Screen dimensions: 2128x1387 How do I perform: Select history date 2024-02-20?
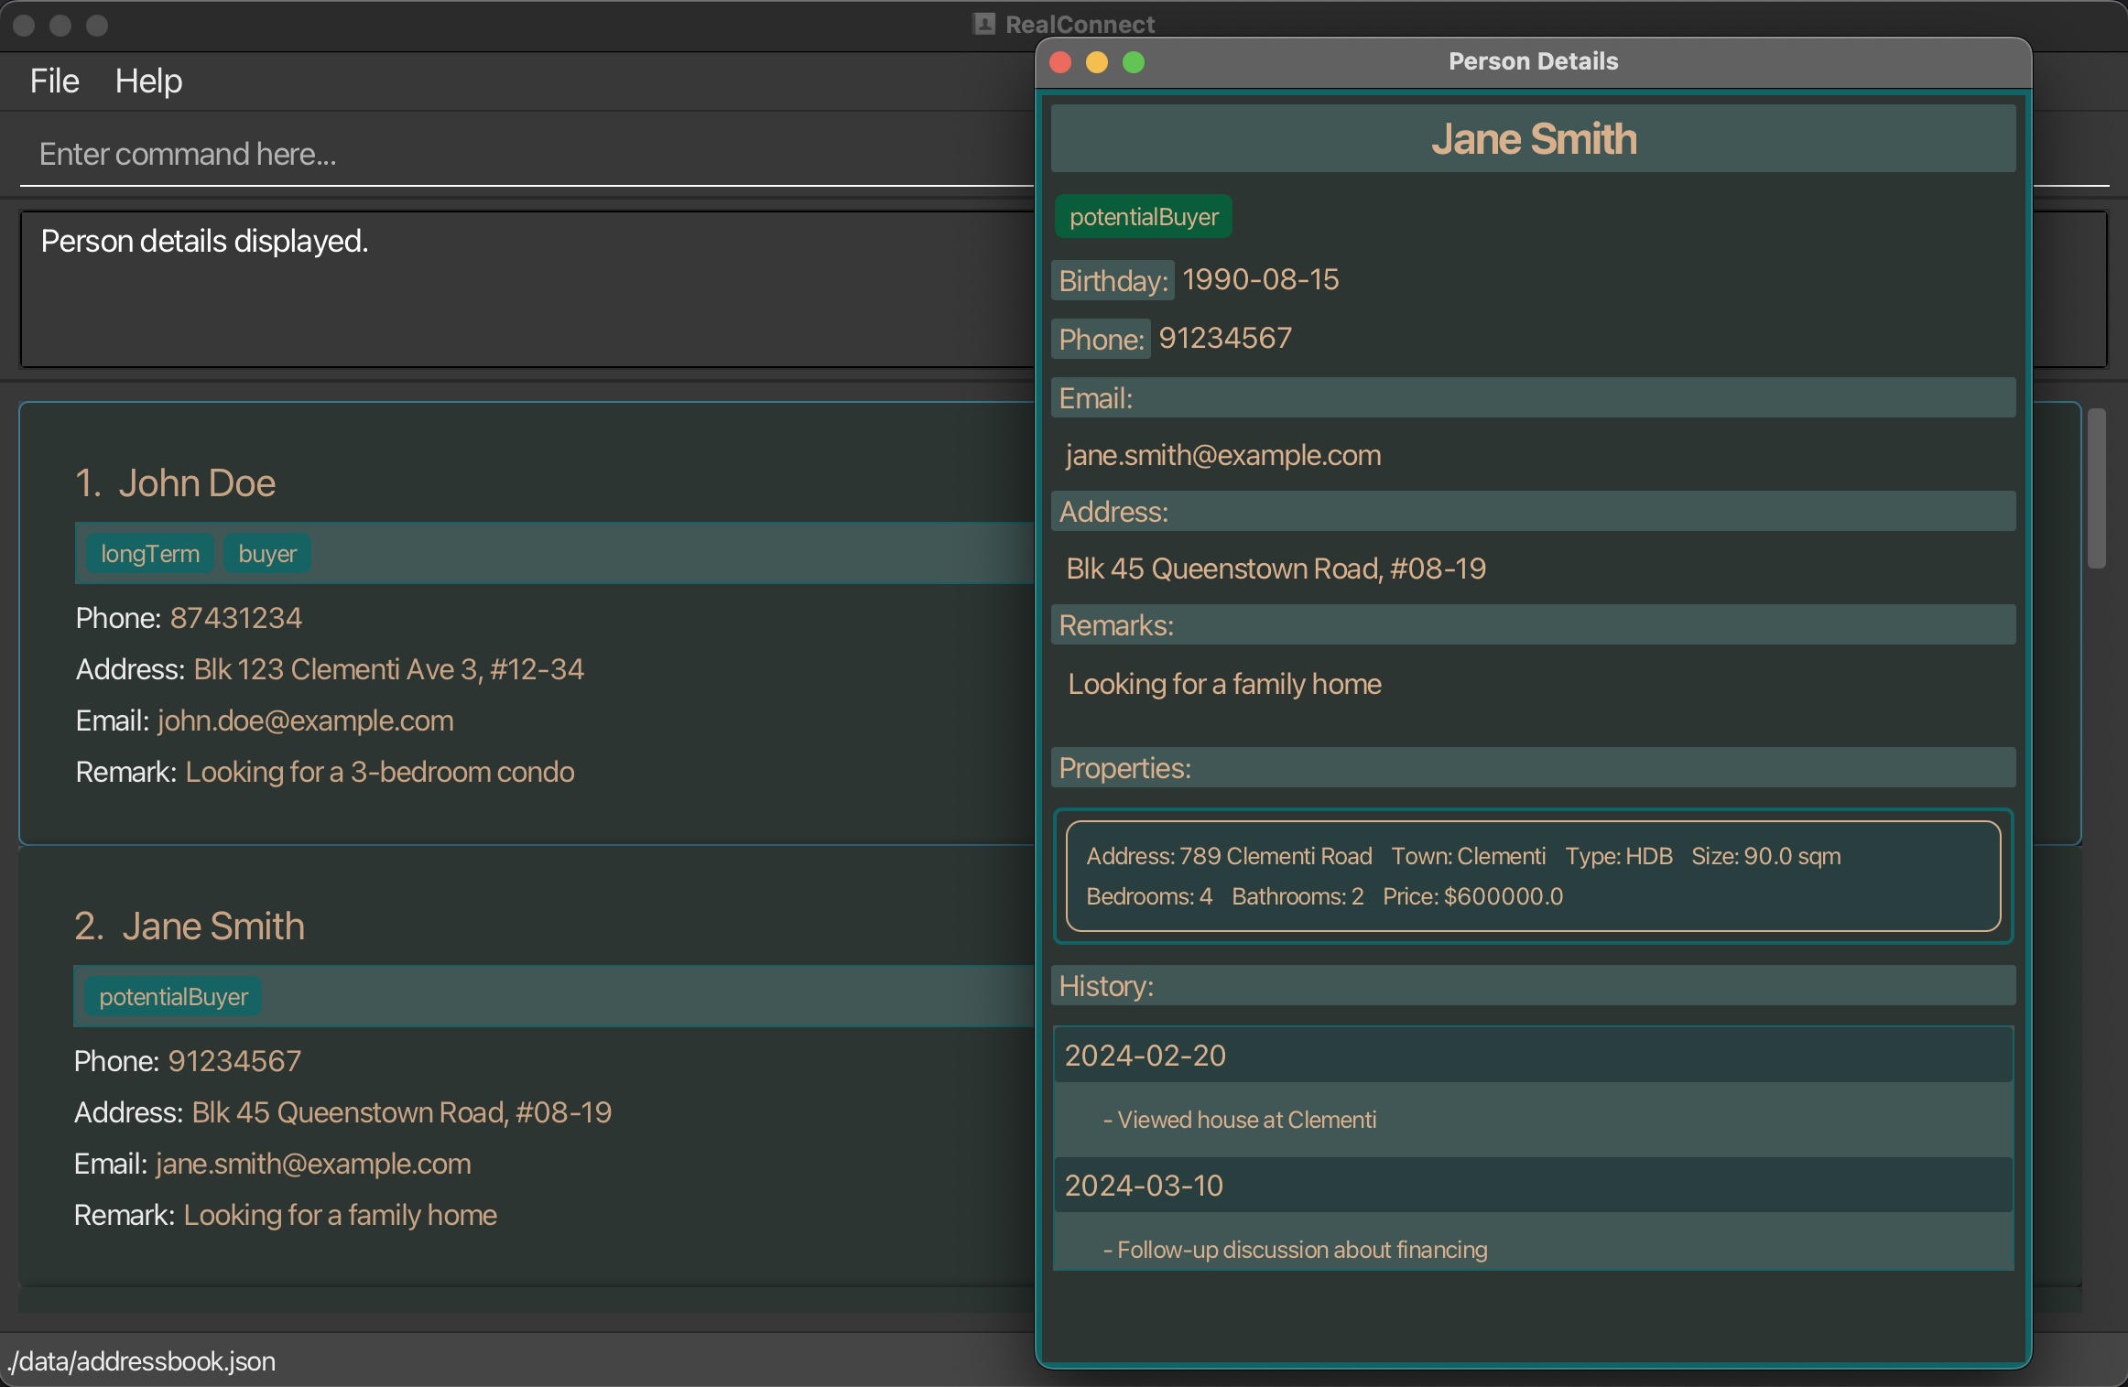pos(1534,1056)
